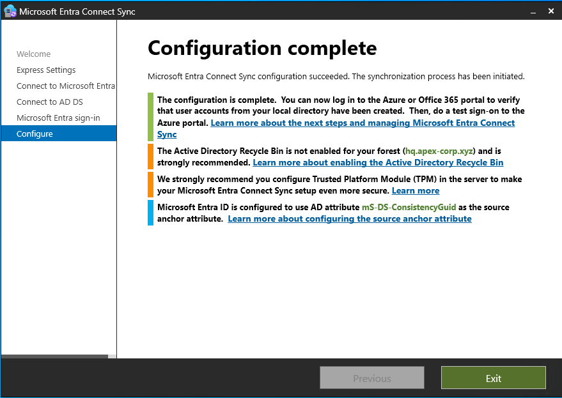Select the Configure step in sidebar
562x398 pixels.
coord(59,134)
